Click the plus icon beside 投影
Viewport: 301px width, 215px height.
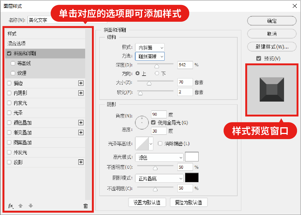(x=81, y=162)
